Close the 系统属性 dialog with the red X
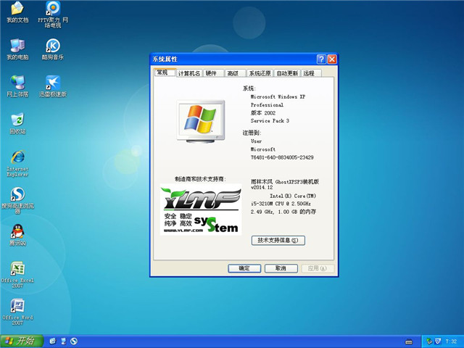 tap(332, 59)
